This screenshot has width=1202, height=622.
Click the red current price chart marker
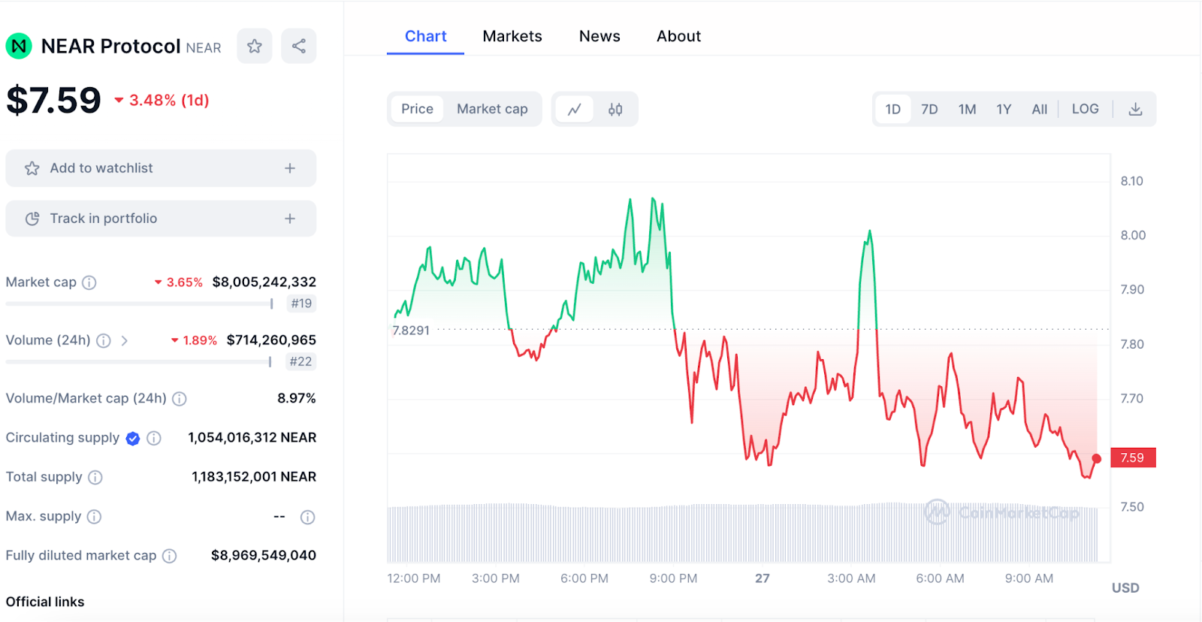pyautogui.click(x=1097, y=458)
